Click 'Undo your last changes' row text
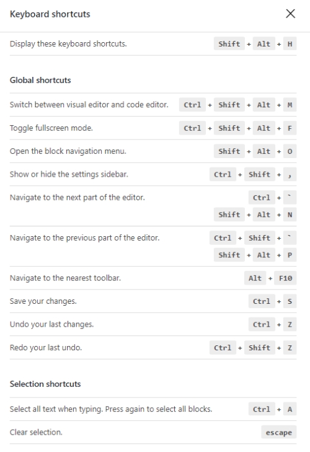 52,324
